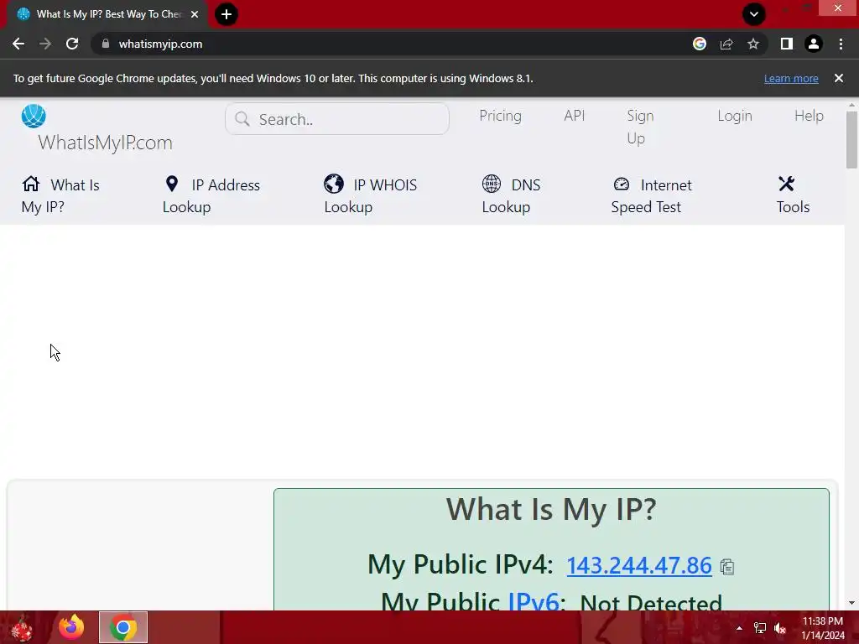Image resolution: width=859 pixels, height=644 pixels.
Task: Click the IPv6 link
Action: (x=534, y=600)
